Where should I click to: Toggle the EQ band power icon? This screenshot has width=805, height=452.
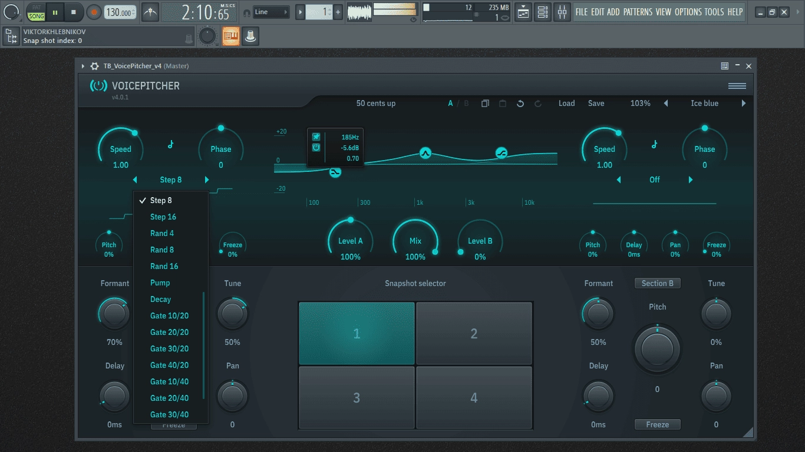(316, 147)
